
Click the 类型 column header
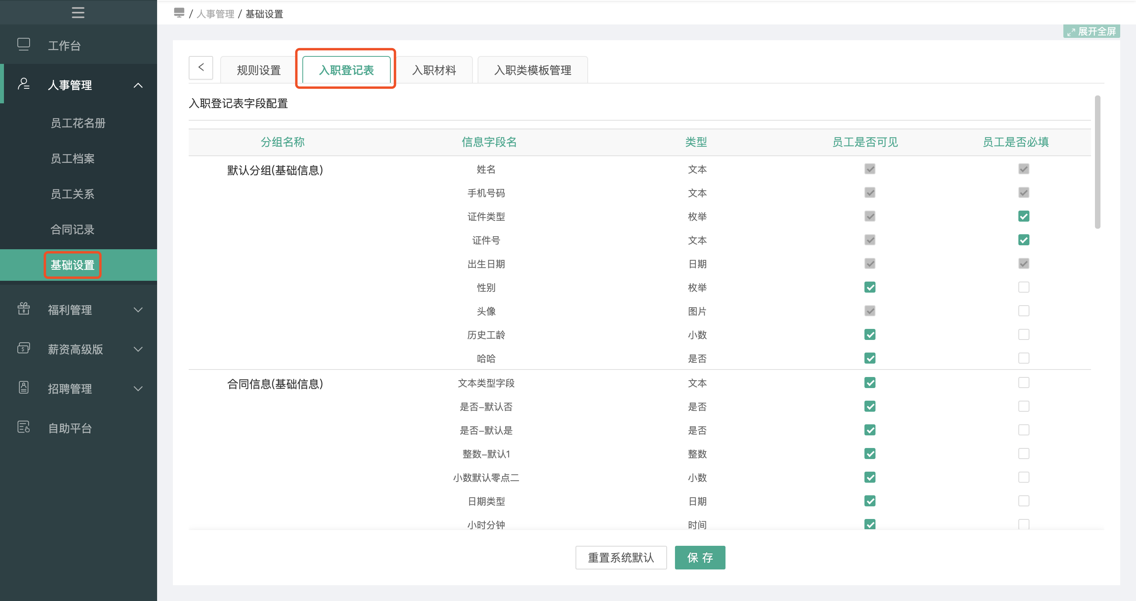tap(696, 142)
